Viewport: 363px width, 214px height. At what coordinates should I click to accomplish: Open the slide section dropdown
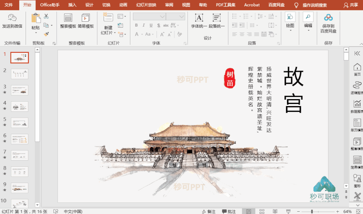[122, 34]
